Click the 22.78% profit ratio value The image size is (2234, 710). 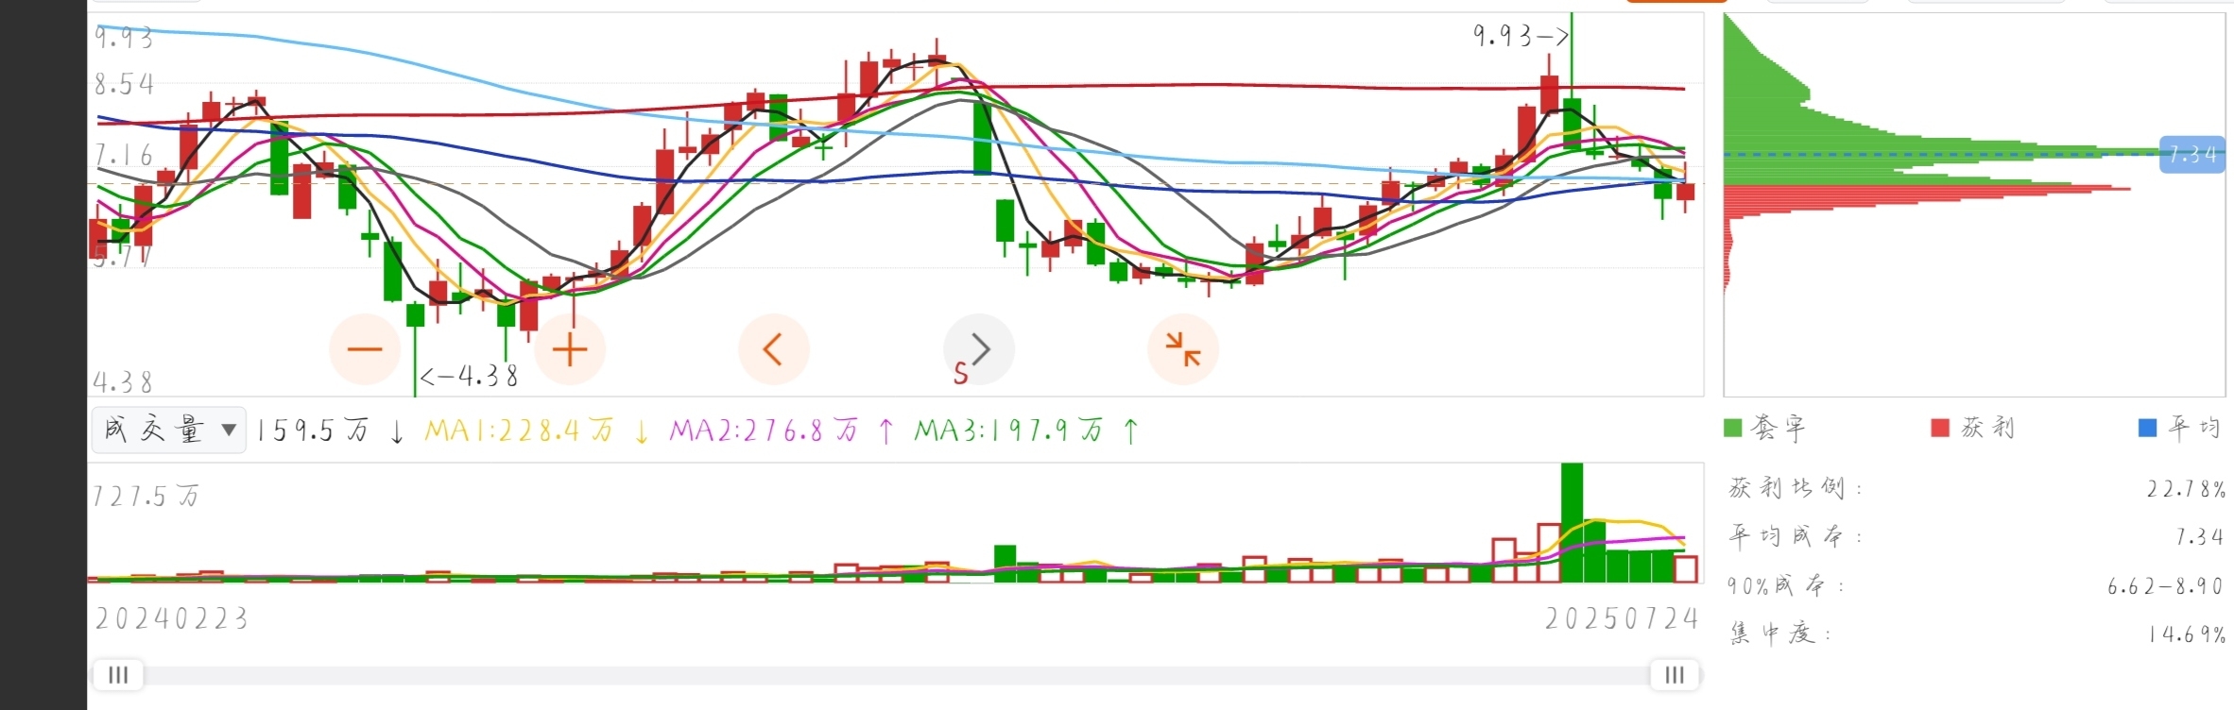(2185, 489)
